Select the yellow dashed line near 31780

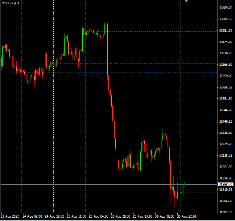click(199, 193)
